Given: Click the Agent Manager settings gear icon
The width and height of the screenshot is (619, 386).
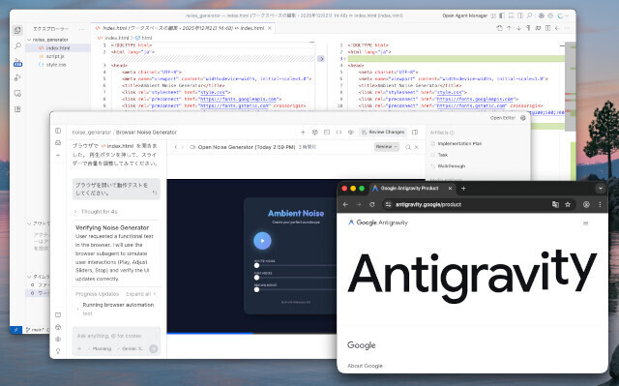Looking at the screenshot, I should [x=523, y=118].
